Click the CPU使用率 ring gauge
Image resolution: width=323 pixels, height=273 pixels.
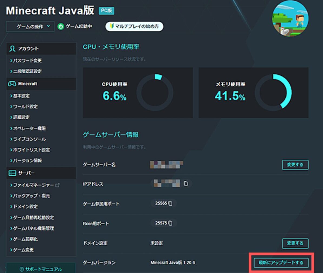[155, 93]
